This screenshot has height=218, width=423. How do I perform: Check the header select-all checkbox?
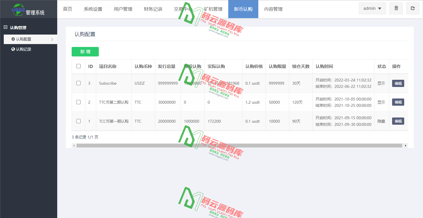click(x=78, y=66)
